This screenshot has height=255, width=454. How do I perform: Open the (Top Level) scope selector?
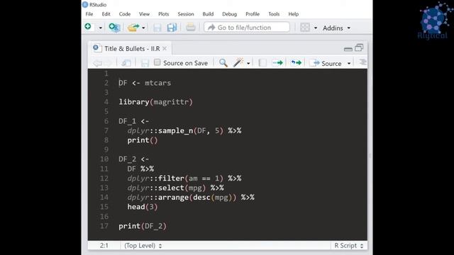click(x=143, y=246)
